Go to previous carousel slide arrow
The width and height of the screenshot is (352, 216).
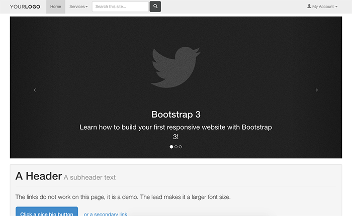click(x=35, y=90)
